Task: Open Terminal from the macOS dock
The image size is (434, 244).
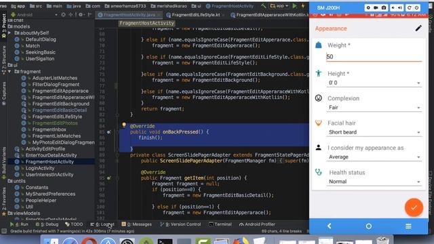Action: 165,241
